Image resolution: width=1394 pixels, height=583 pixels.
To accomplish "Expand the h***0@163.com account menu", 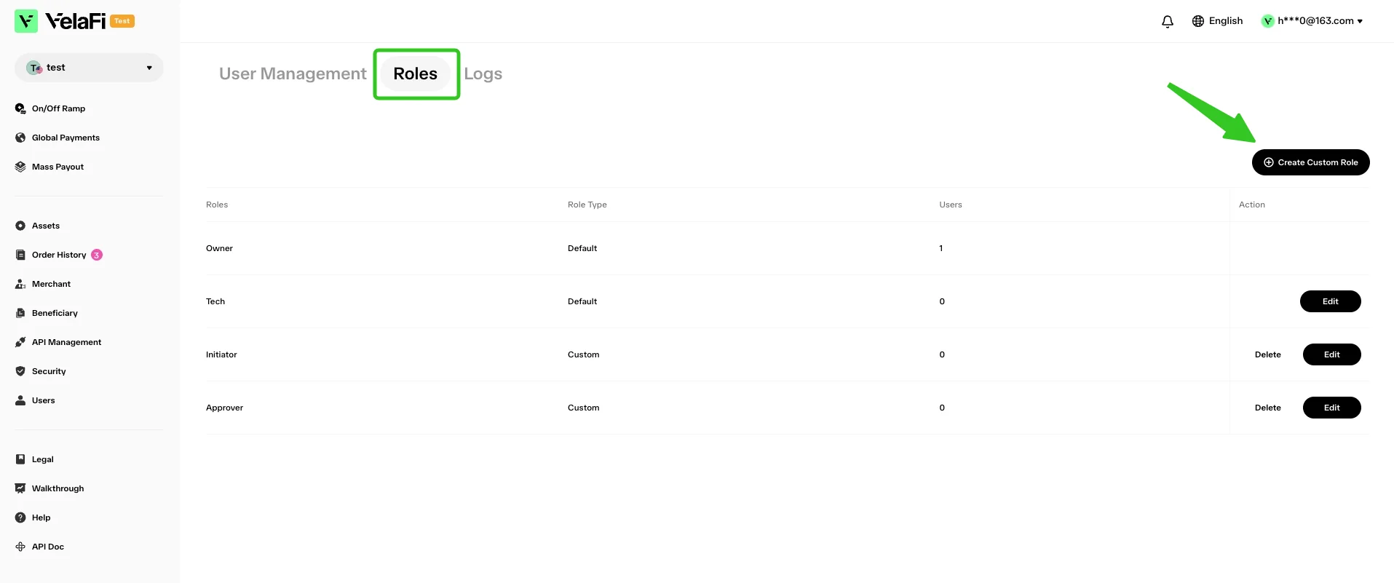I will pyautogui.click(x=1312, y=21).
